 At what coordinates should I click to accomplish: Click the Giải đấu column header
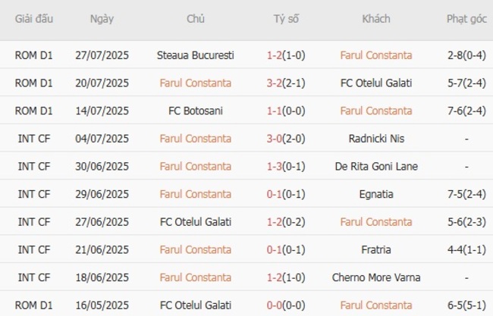[34, 19]
